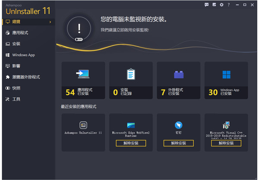Open 瀏覽器外掛程式 sidebar item
Viewport: 259px width, 180px height.
[28, 77]
